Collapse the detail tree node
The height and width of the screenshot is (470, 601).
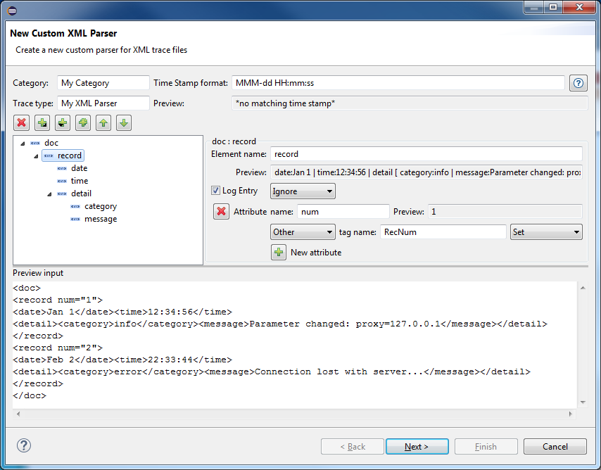(x=49, y=194)
